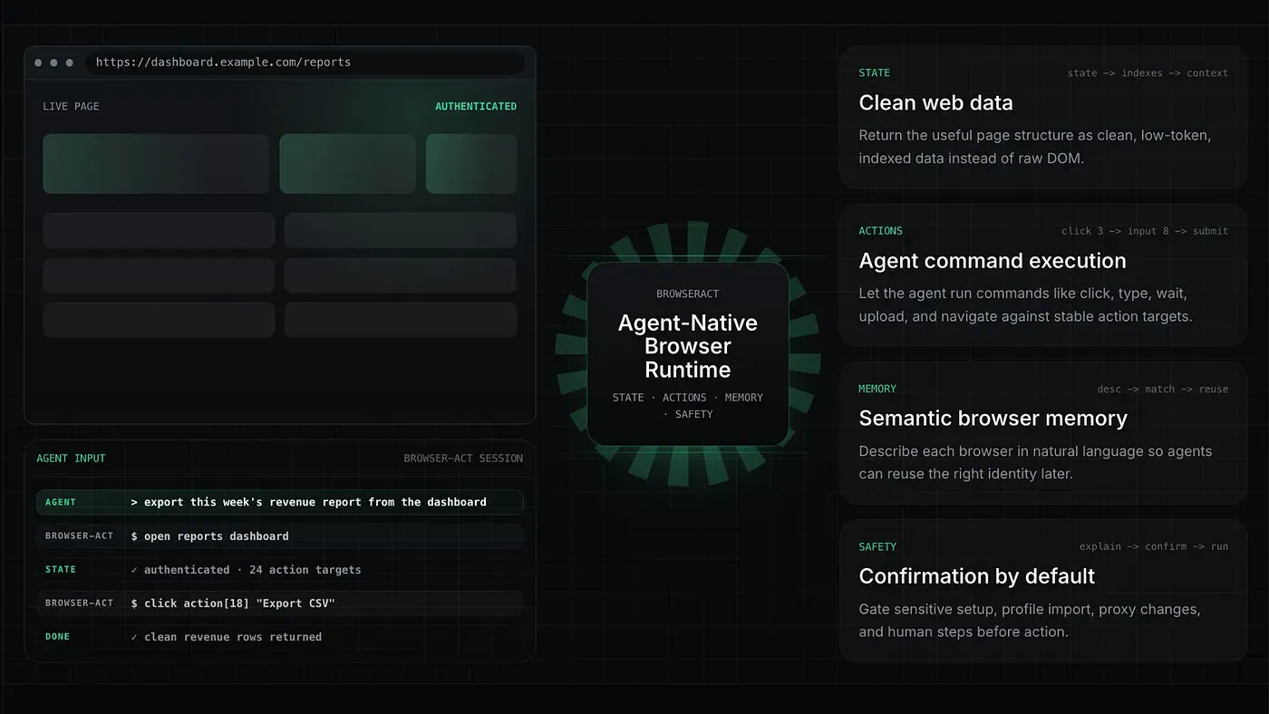This screenshot has width=1269, height=714.
Task: Click the "AGENT" label beside the export command
Action: [x=61, y=502]
